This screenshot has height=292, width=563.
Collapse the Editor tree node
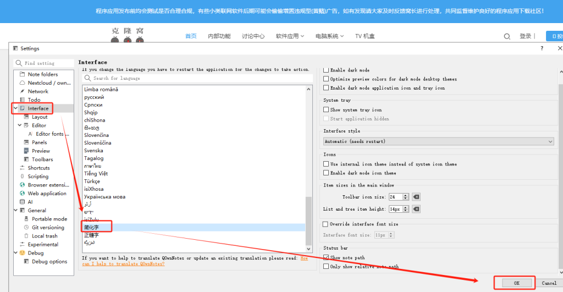pos(20,125)
